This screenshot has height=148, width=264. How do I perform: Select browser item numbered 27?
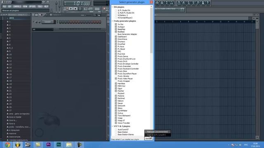point(10,111)
